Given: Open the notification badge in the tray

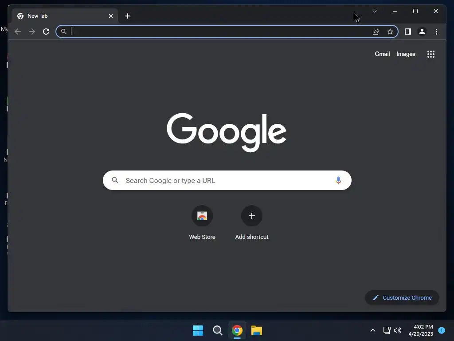Looking at the screenshot, I should point(442,330).
